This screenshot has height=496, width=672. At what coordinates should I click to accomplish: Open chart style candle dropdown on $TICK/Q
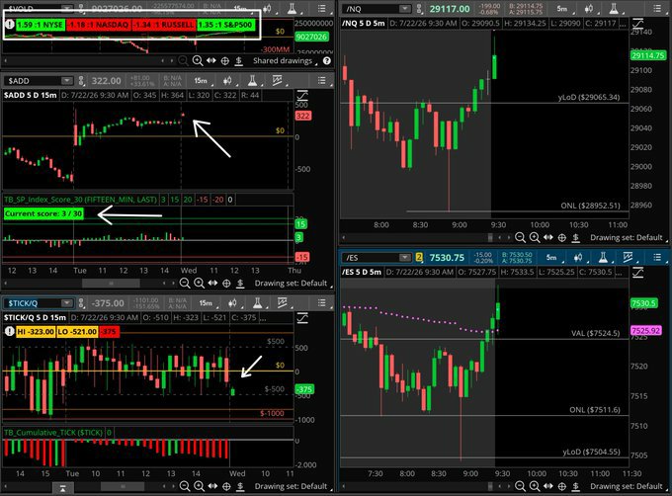[232, 303]
